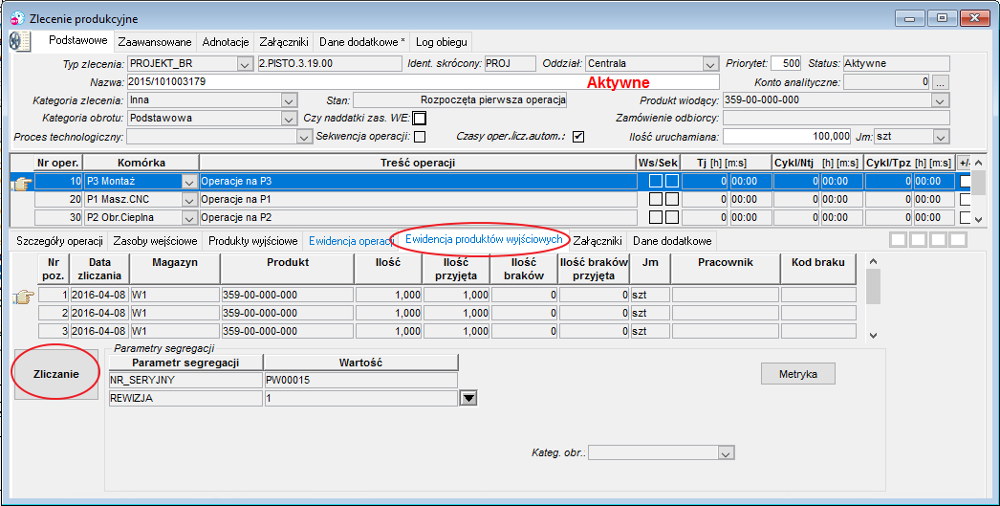Viewport: 1000px width, 506px height.
Task: Click the Treść operacji column header
Action: 418,163
